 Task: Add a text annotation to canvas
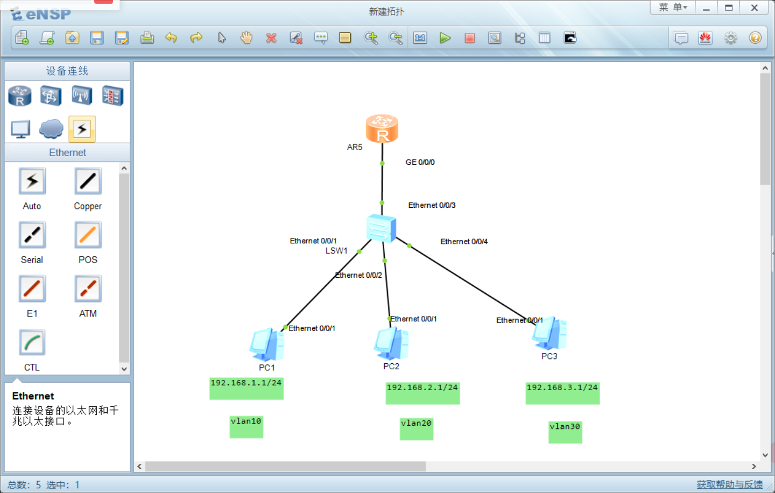pyautogui.click(x=321, y=38)
